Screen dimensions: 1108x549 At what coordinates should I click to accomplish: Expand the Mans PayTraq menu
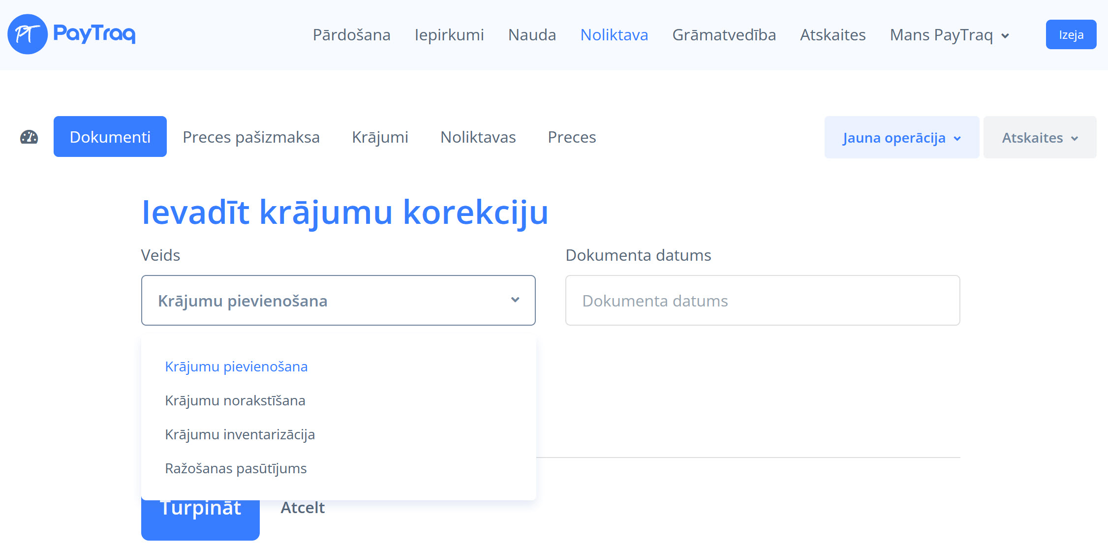950,35
